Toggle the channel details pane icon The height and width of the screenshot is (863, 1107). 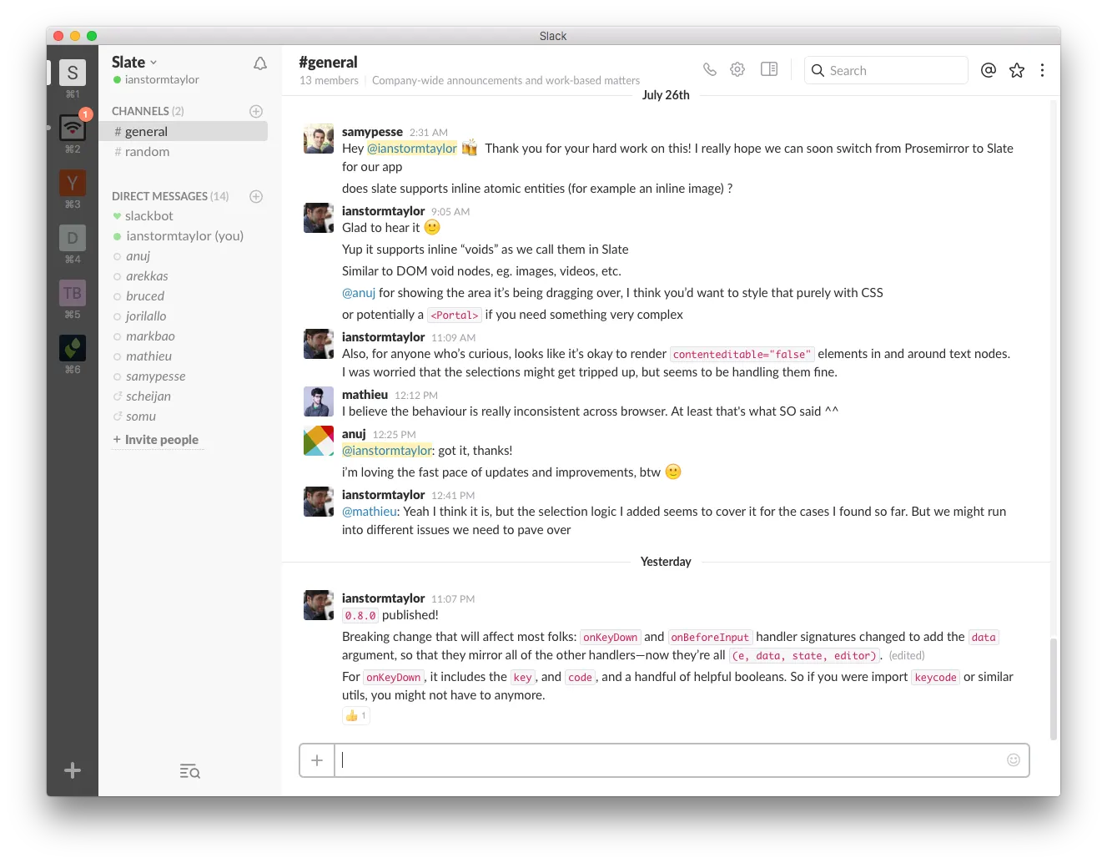(x=769, y=69)
